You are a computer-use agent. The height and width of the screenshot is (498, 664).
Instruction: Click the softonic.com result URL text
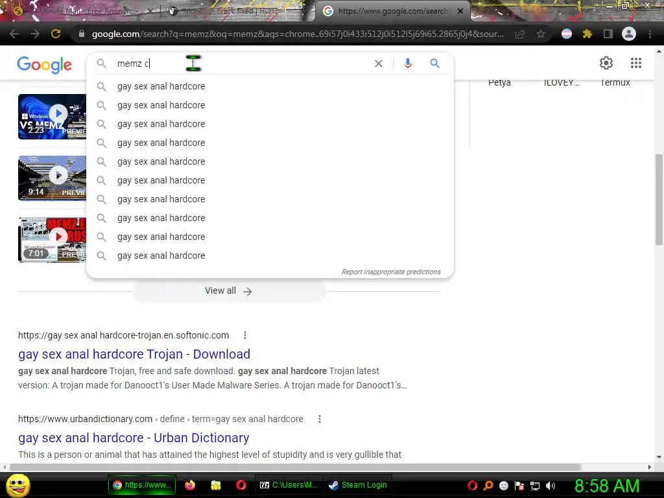123,335
